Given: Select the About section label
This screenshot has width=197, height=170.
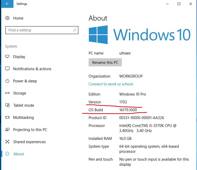Looking at the screenshot, I should (x=19, y=154).
